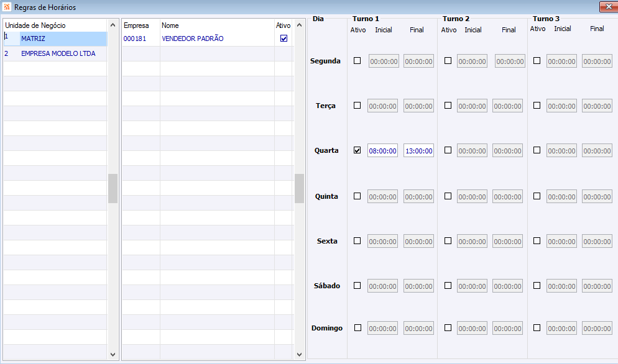Click Segunda Turno 3 Final time field

pyautogui.click(x=597, y=61)
